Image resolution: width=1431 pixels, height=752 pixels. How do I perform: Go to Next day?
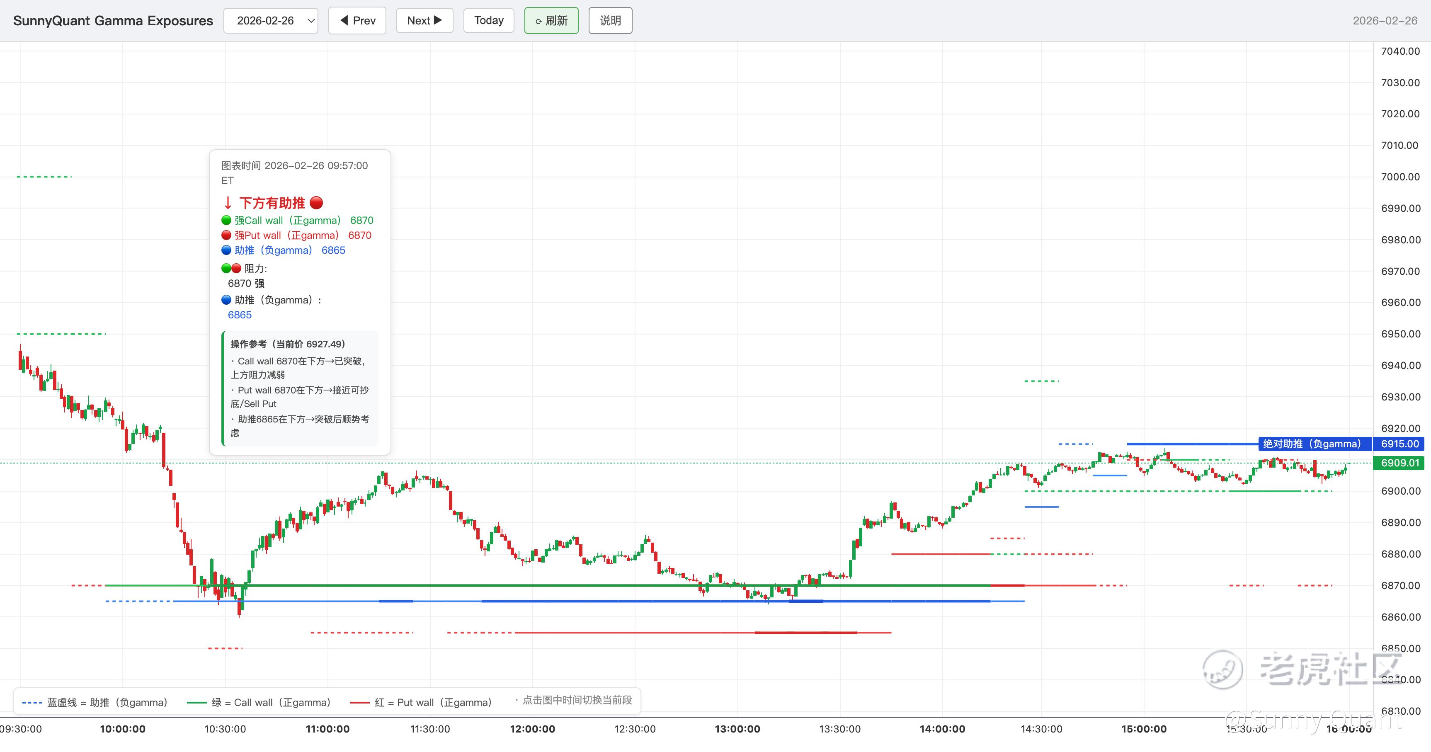424,21
